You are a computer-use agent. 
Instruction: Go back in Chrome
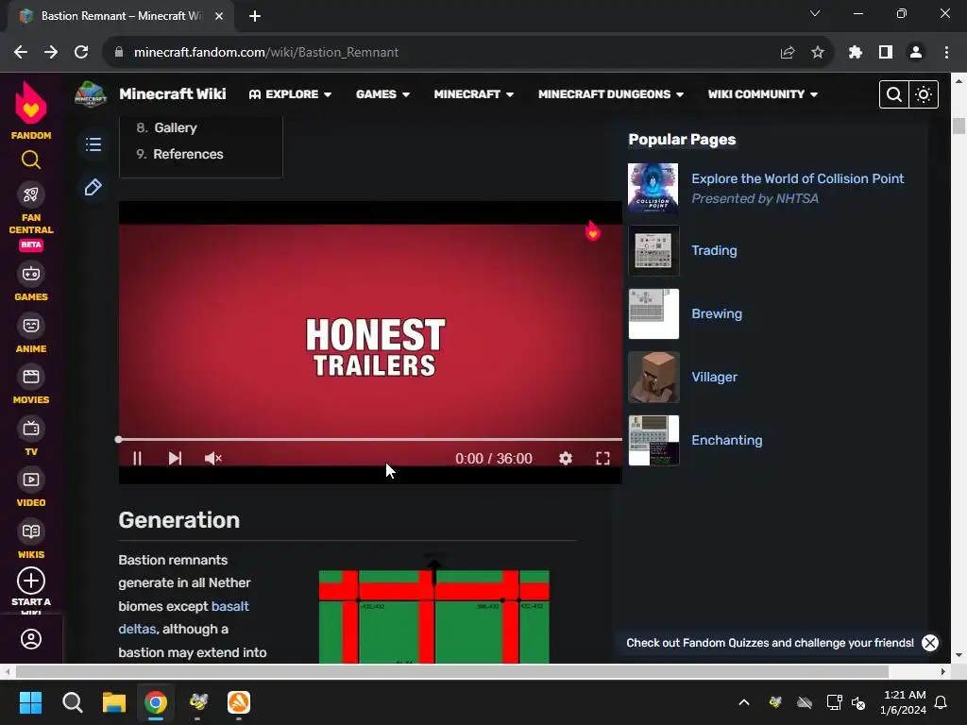coord(21,53)
